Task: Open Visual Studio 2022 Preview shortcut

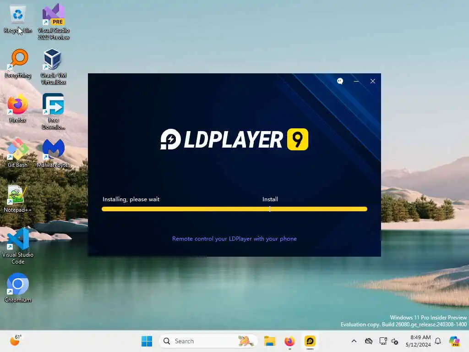Action: tap(53, 22)
